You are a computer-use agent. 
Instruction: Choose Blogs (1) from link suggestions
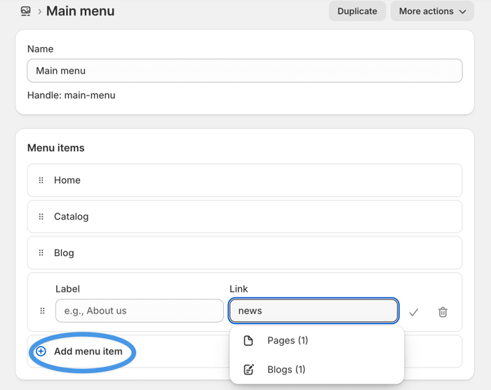[316, 370]
